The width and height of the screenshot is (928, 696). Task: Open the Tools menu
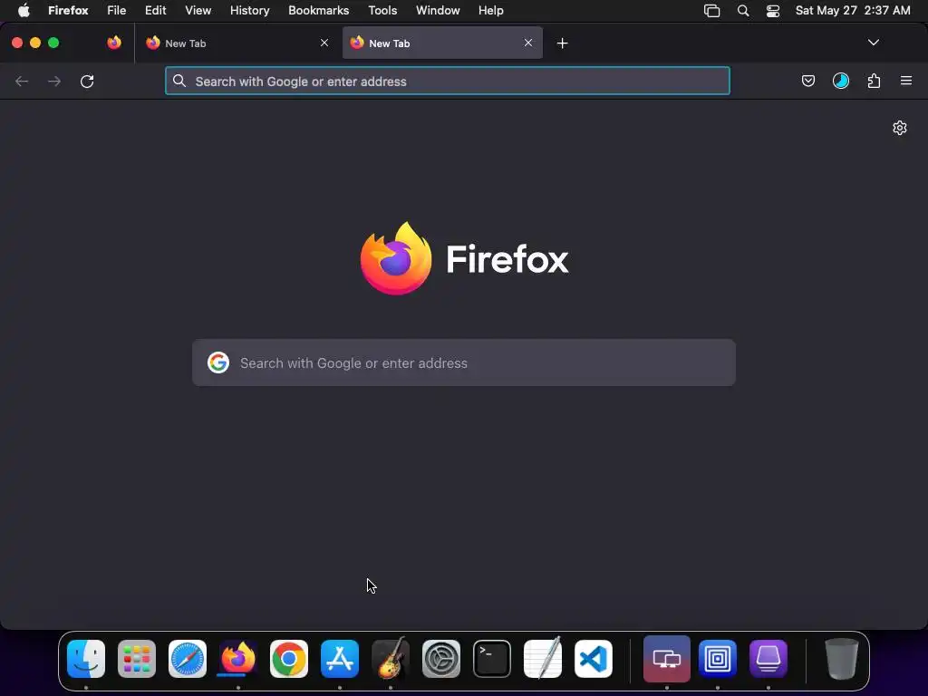pos(382,11)
